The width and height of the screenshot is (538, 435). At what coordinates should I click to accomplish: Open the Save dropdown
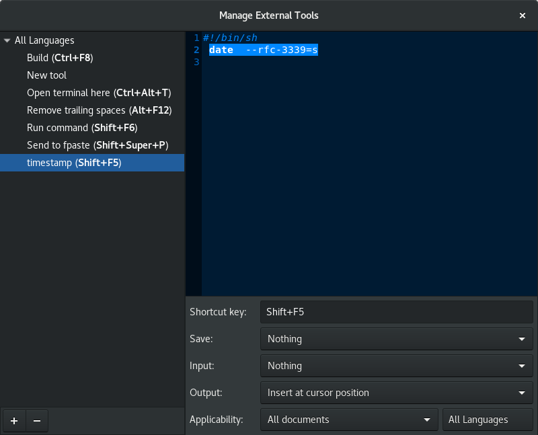click(x=396, y=339)
